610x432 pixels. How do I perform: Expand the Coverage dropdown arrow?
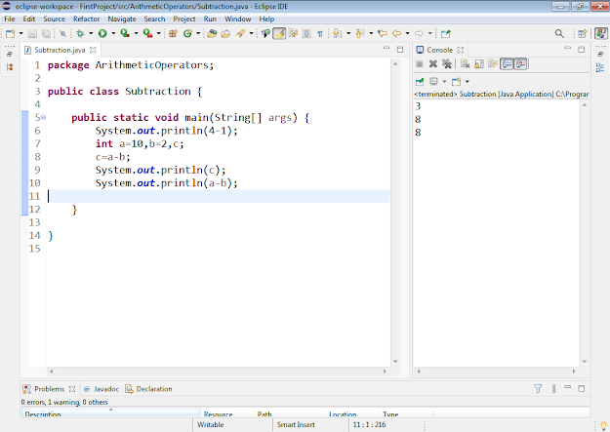tap(136, 34)
